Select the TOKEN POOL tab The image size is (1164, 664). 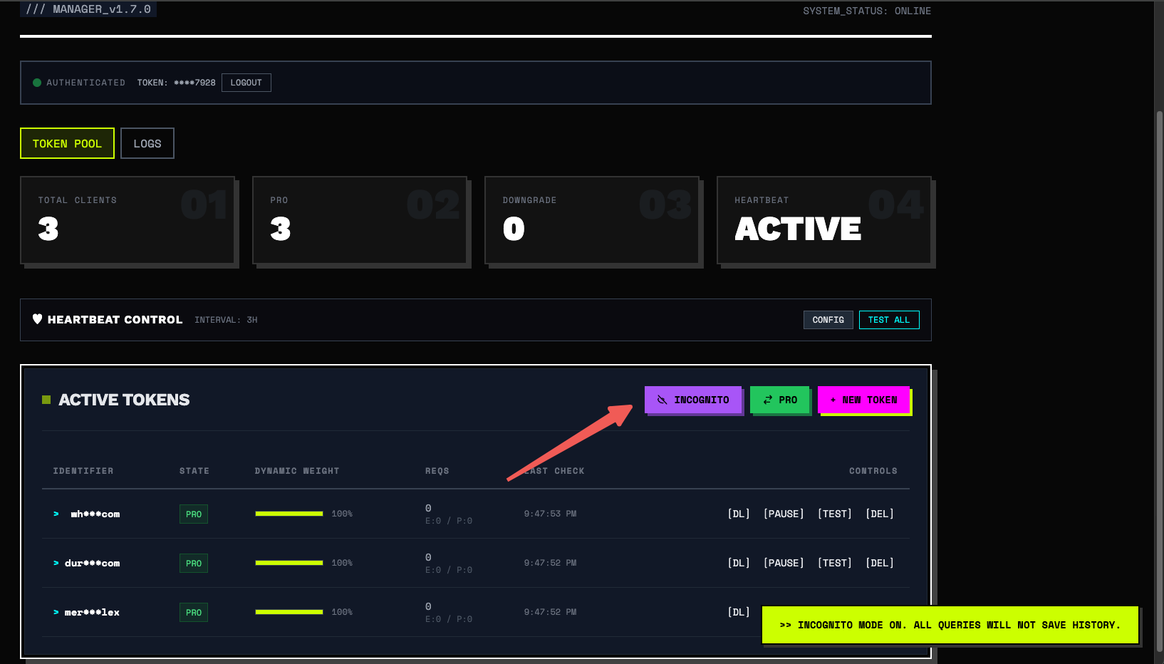coord(67,143)
